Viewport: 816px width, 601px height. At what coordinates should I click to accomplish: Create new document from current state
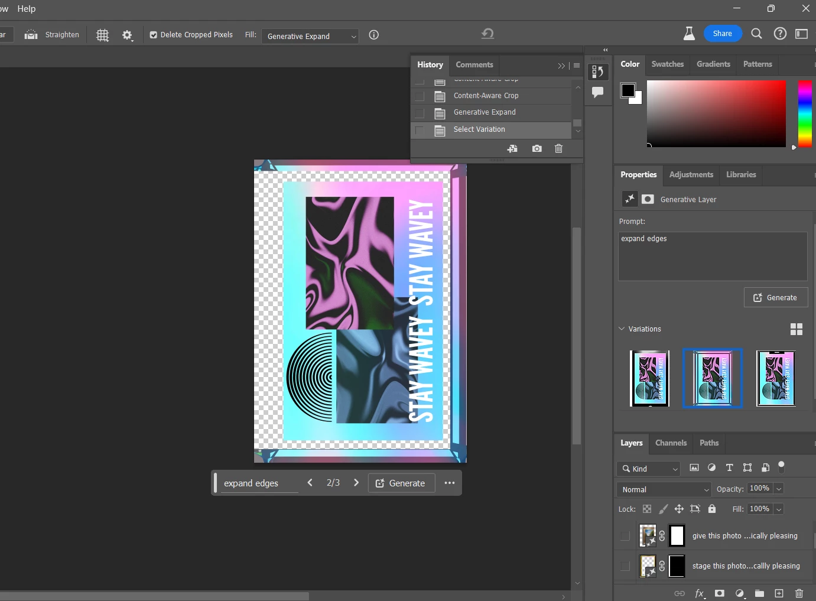pyautogui.click(x=512, y=149)
